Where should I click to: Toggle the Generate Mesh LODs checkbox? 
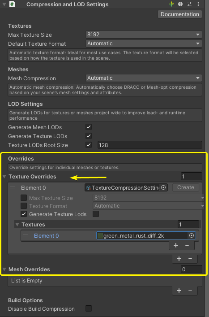pyautogui.click(x=89, y=127)
